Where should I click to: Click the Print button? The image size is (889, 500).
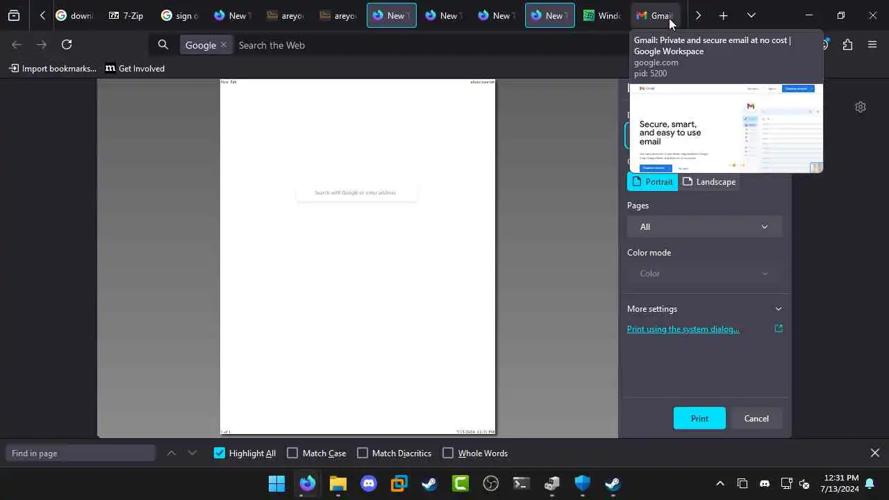point(699,418)
